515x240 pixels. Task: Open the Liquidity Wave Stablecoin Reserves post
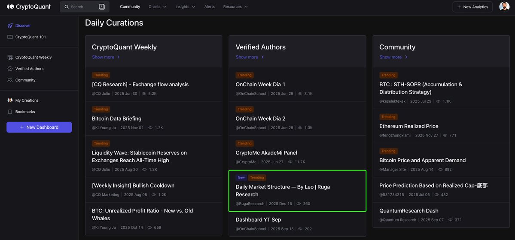click(x=139, y=157)
